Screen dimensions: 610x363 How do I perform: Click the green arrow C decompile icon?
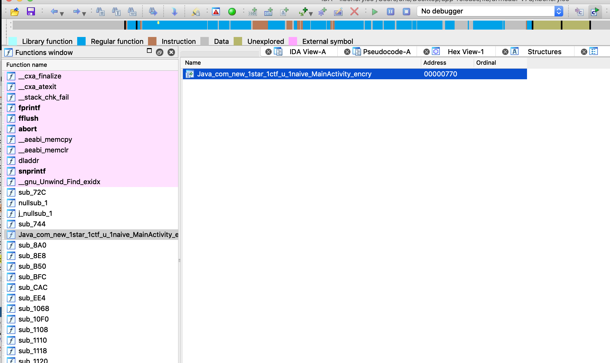[595, 12]
